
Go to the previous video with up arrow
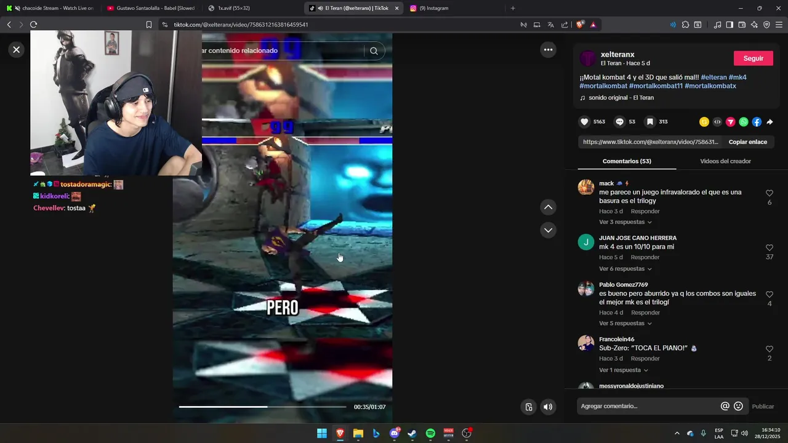[548, 207]
